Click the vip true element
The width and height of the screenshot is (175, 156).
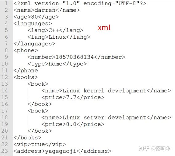40,144
